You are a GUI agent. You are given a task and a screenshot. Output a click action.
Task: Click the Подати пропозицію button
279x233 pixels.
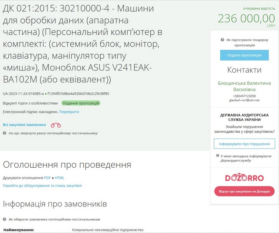click(x=244, y=55)
